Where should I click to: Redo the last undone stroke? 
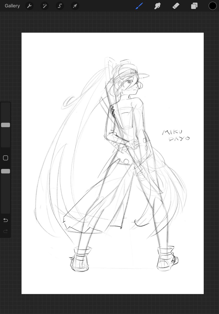5,231
